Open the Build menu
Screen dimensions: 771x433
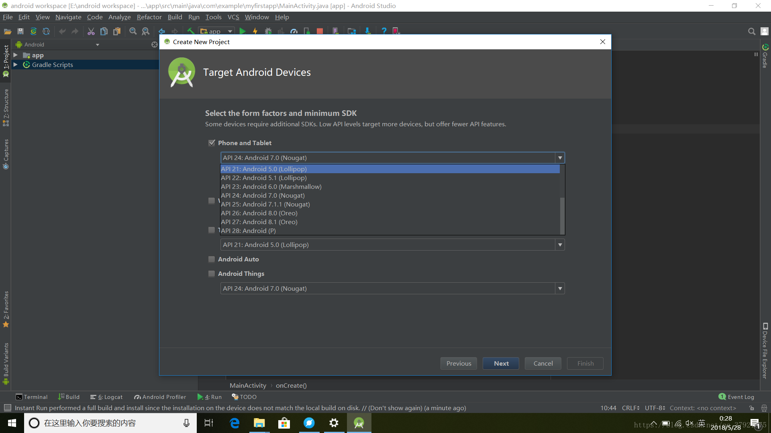click(175, 17)
